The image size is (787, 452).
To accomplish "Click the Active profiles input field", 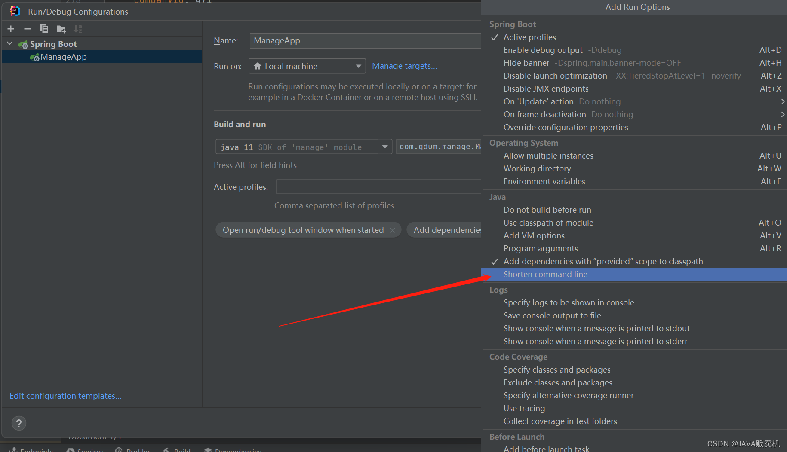I will coord(378,187).
